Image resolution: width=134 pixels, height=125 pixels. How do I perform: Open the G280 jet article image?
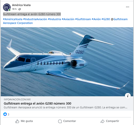tap(67, 62)
